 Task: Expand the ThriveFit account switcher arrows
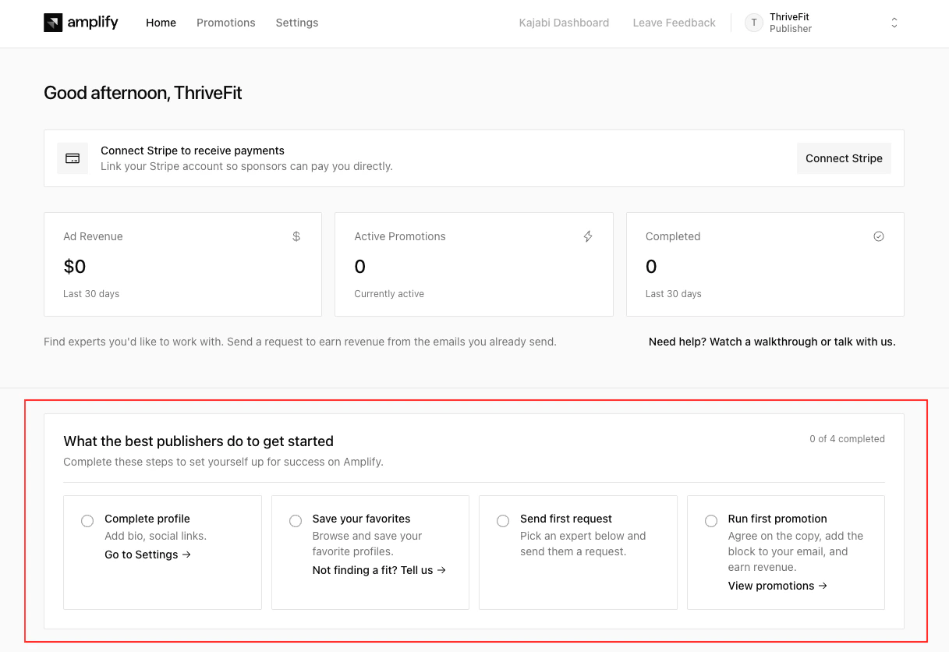(894, 23)
